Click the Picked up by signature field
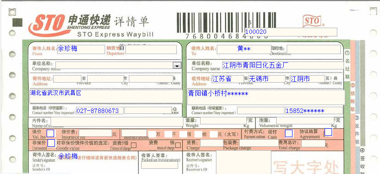Screen dimensions: 380x174 160,165
